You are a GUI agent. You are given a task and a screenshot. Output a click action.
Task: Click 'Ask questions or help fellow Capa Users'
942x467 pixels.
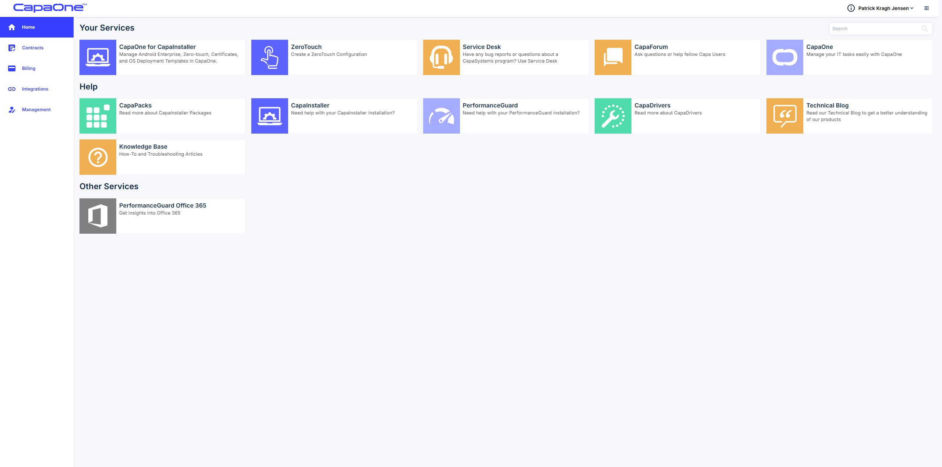point(680,54)
